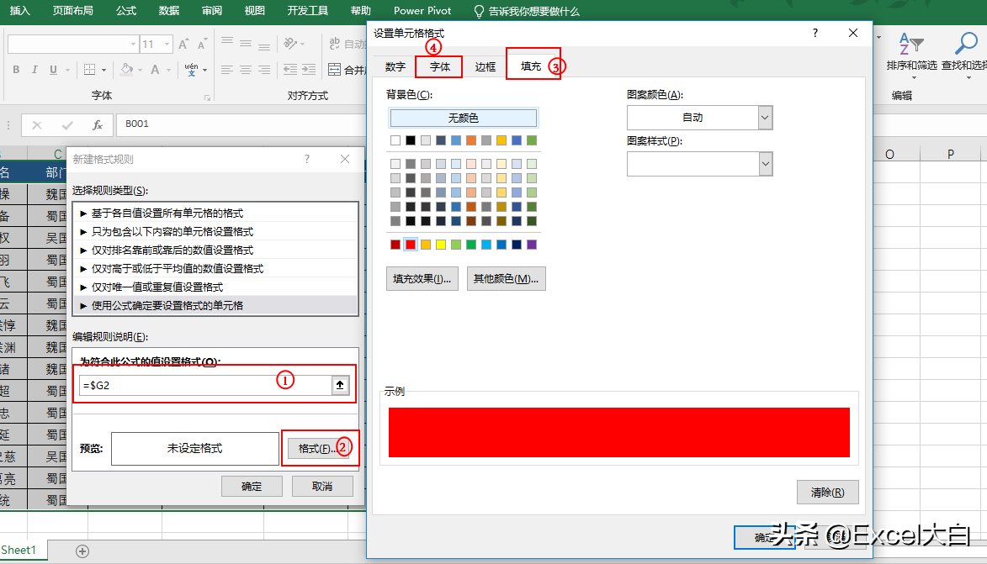Increase indent in alignment group
The image size is (987, 564).
(x=309, y=70)
